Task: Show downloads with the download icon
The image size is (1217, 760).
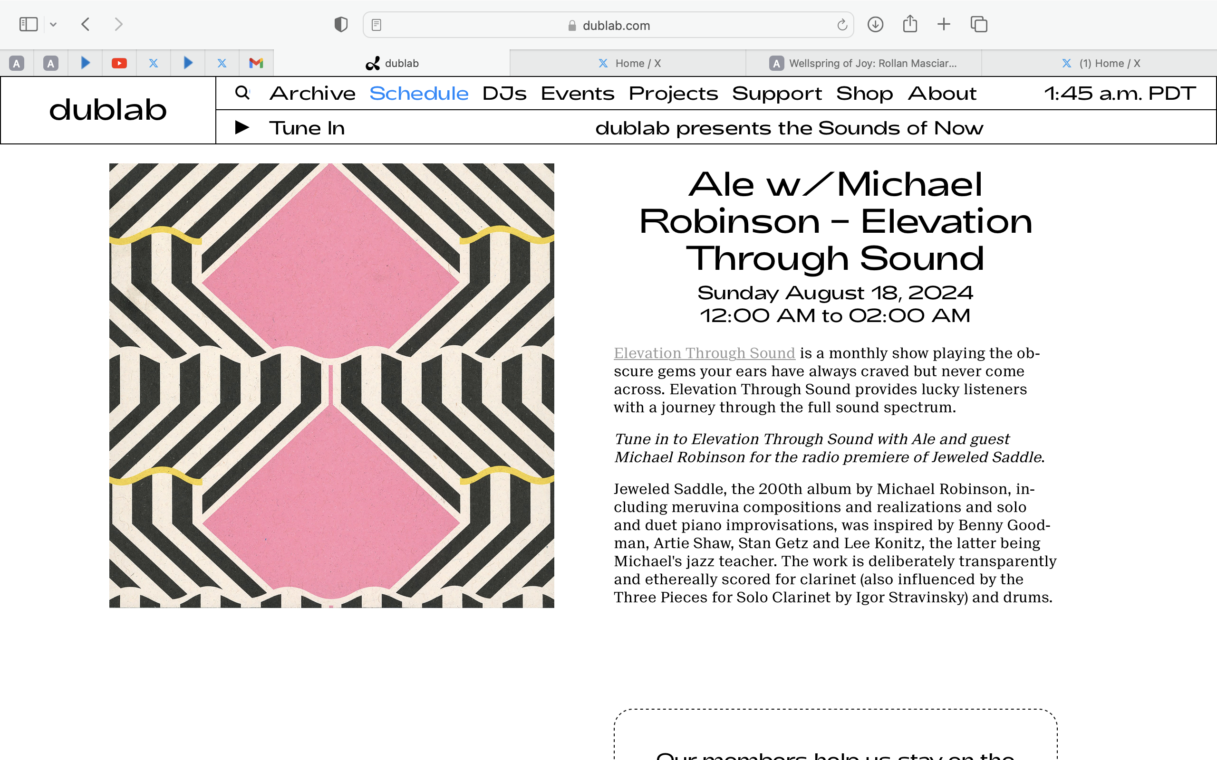Action: (x=876, y=24)
